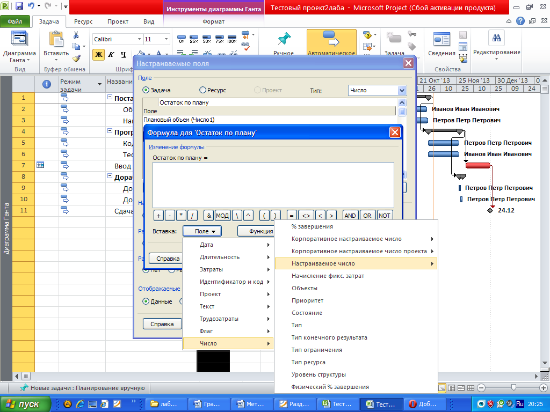
Task: Mark task 25% complete
Action: point(193,39)
